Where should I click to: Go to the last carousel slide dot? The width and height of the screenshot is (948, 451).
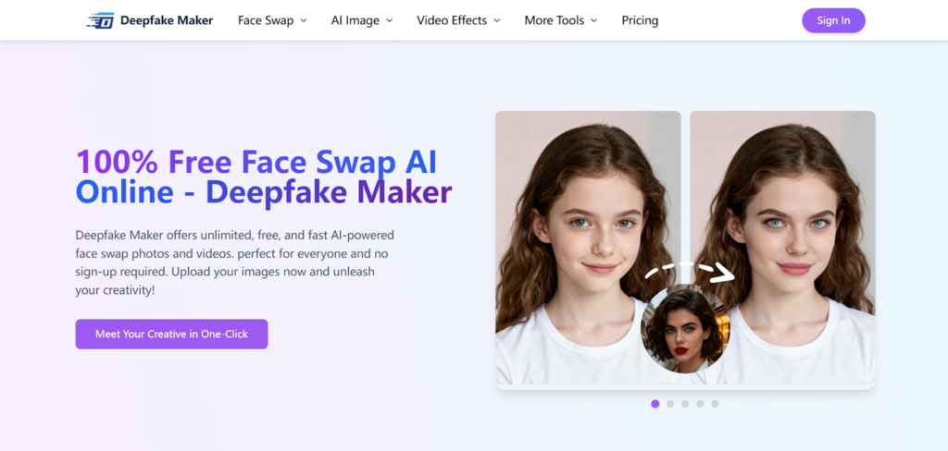tap(715, 404)
